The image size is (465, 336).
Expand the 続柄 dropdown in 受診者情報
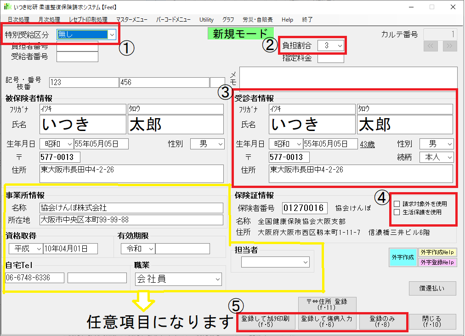coord(448,157)
